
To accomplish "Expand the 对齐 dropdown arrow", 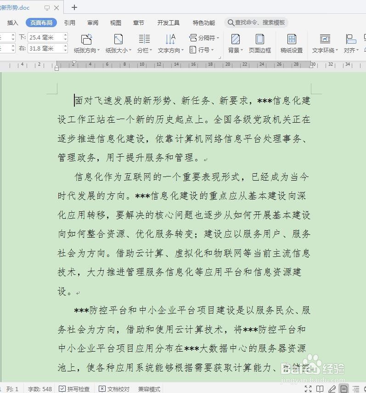I will 357,50.
